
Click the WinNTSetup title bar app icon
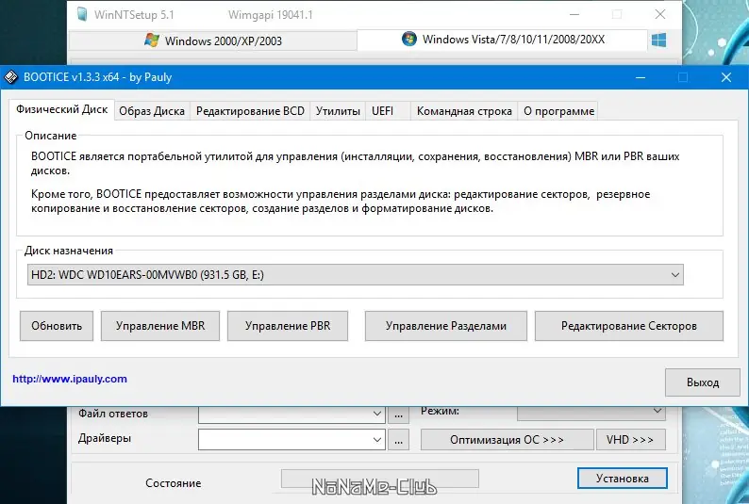(x=83, y=14)
